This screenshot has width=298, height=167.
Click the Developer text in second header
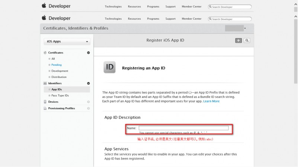(x=60, y=18)
